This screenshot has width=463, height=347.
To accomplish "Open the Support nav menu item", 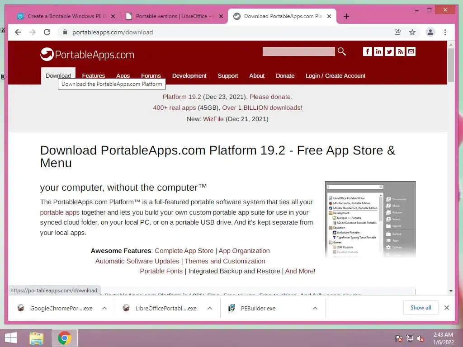I will pos(228,76).
